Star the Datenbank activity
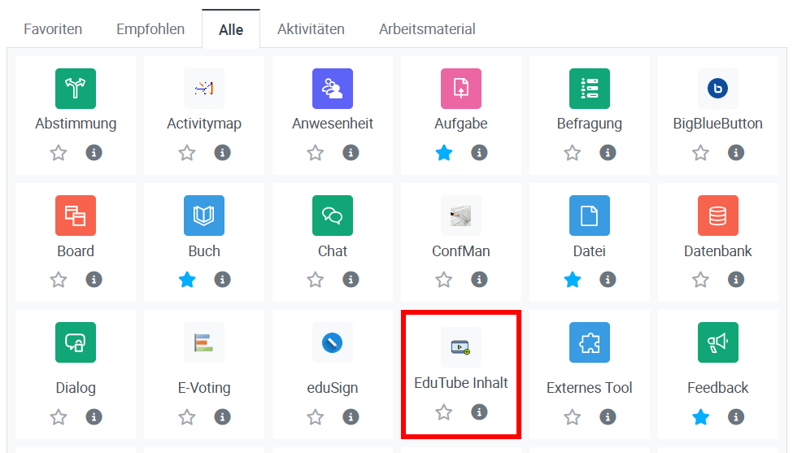Image resolution: width=793 pixels, height=453 pixels. tap(700, 279)
